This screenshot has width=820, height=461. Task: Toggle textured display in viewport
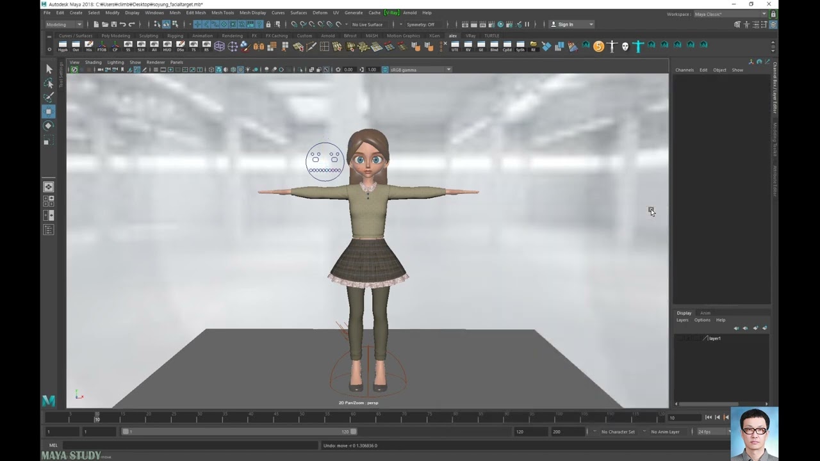coord(240,69)
